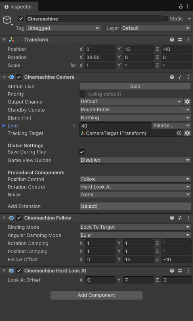Click the Solo button
193x321 pixels.
pyautogui.click(x=135, y=86)
